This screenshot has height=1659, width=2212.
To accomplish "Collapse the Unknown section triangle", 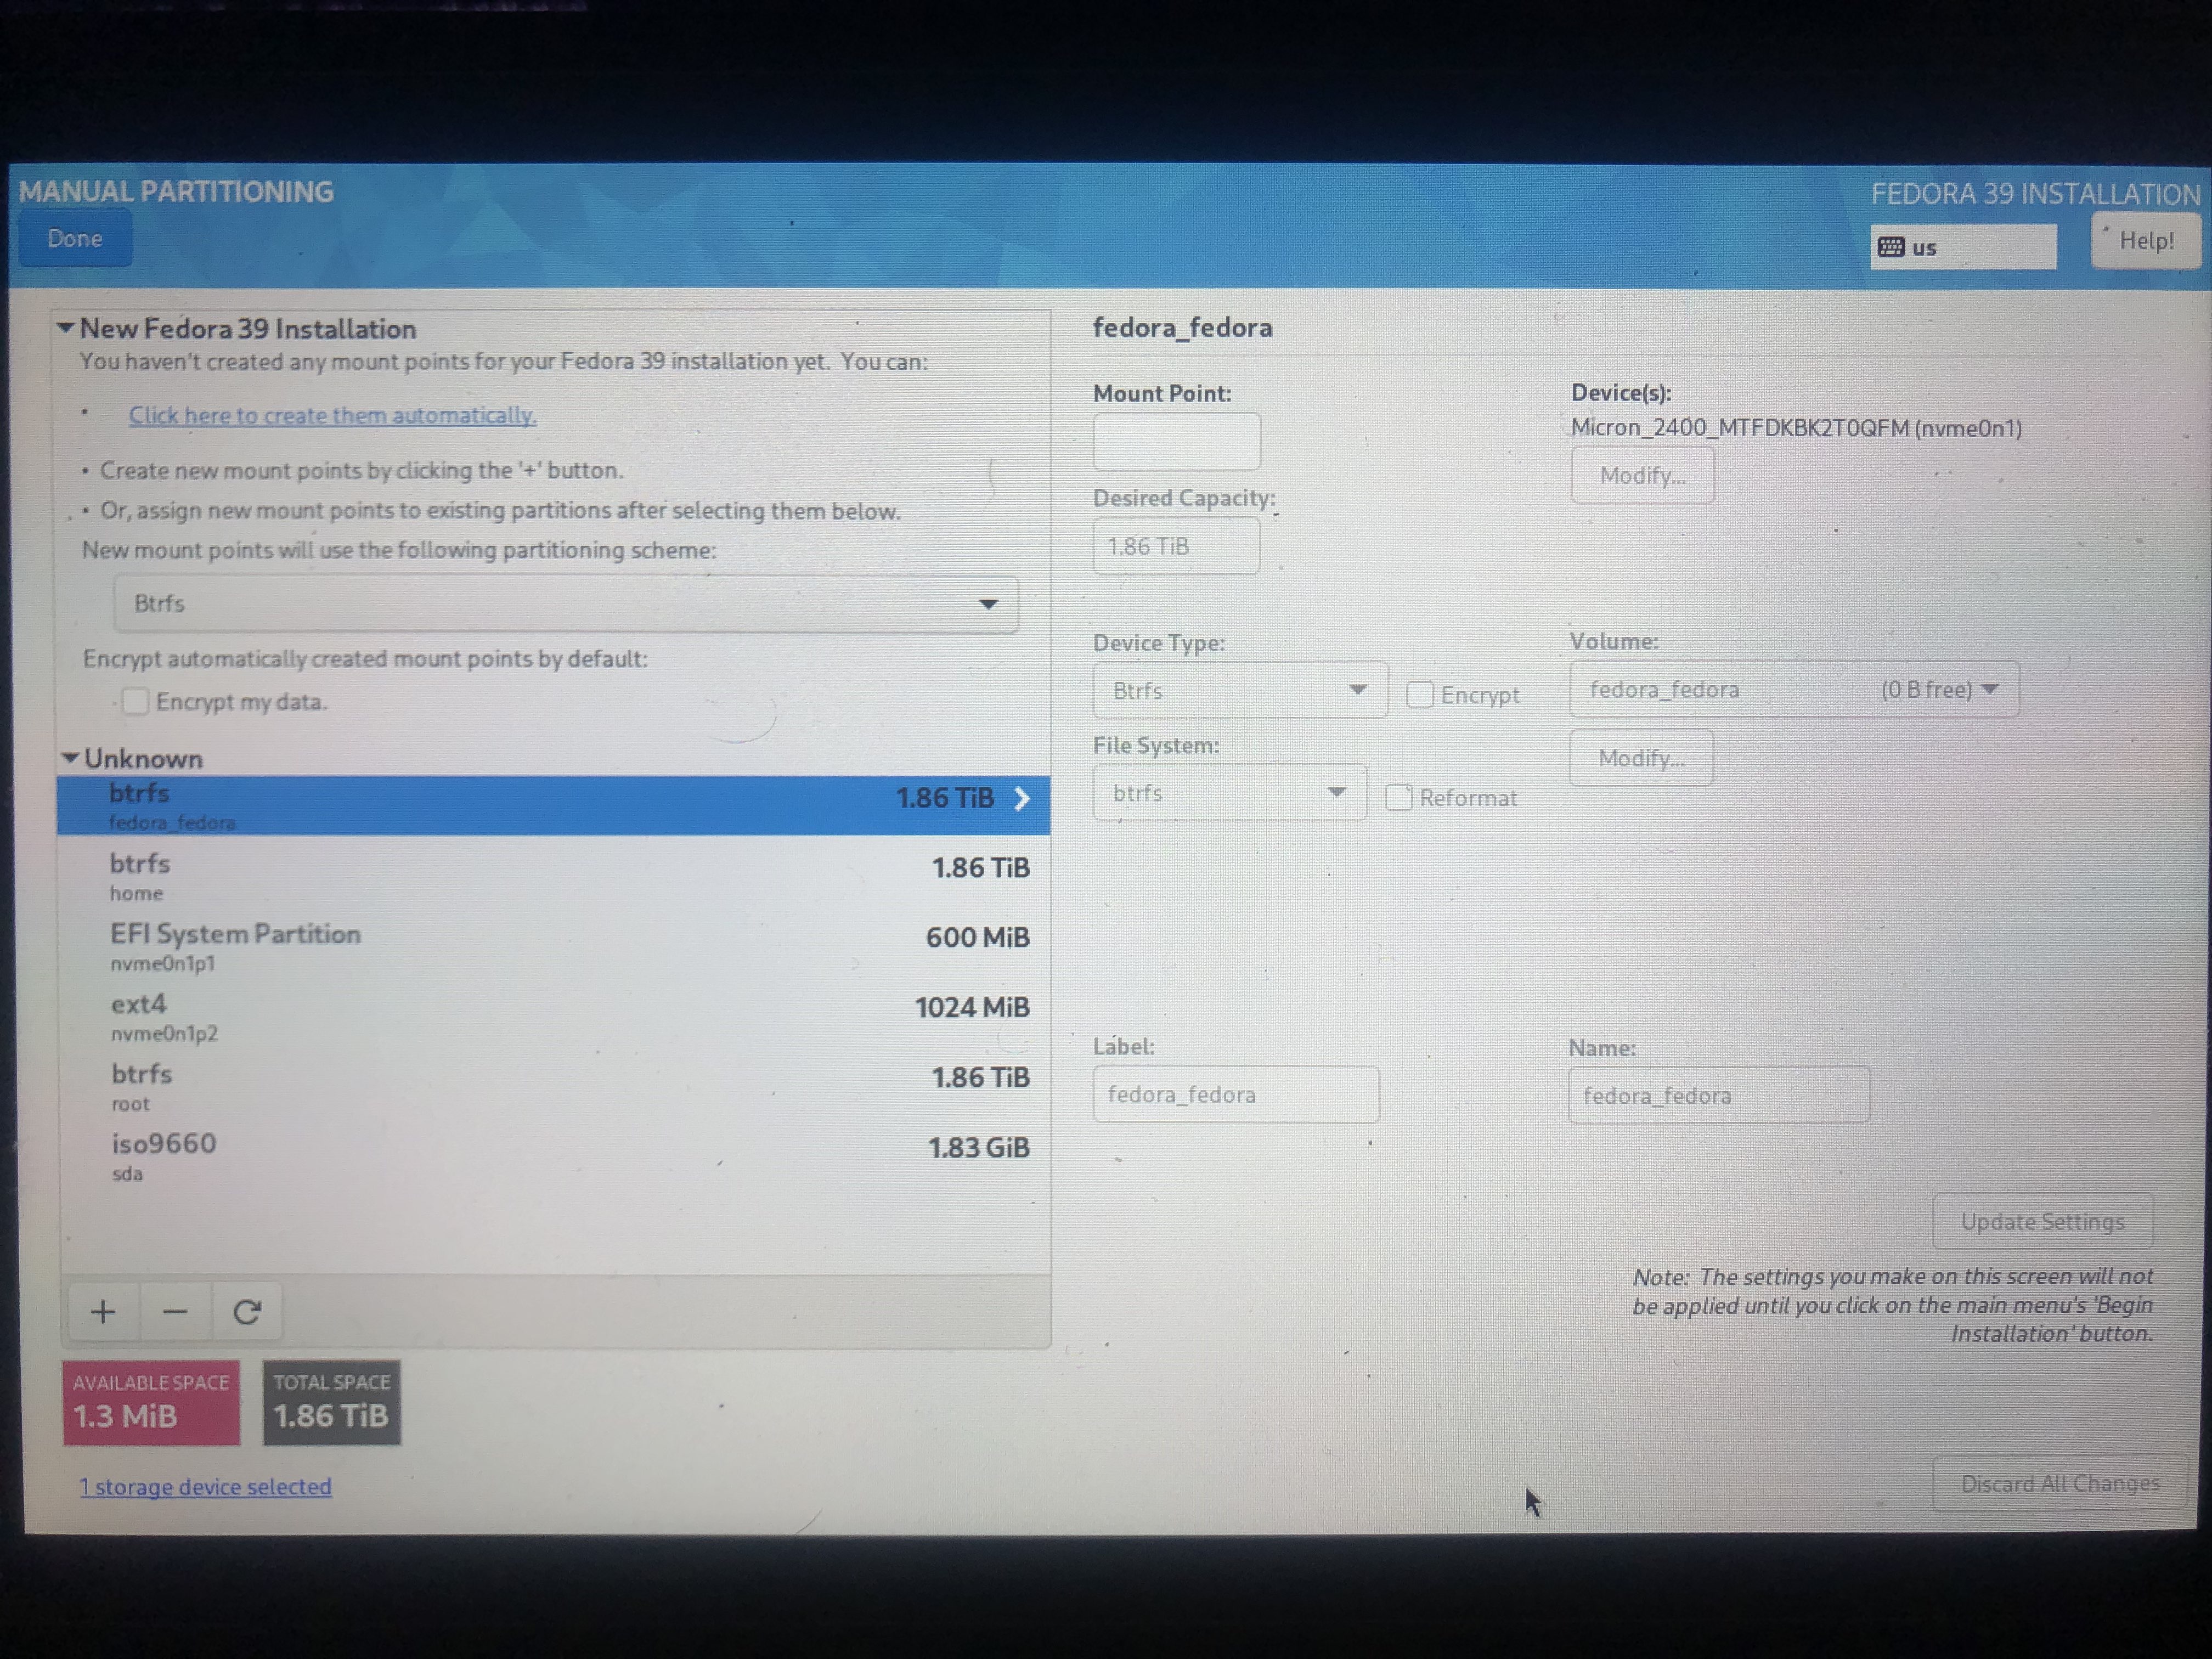I will [x=70, y=758].
